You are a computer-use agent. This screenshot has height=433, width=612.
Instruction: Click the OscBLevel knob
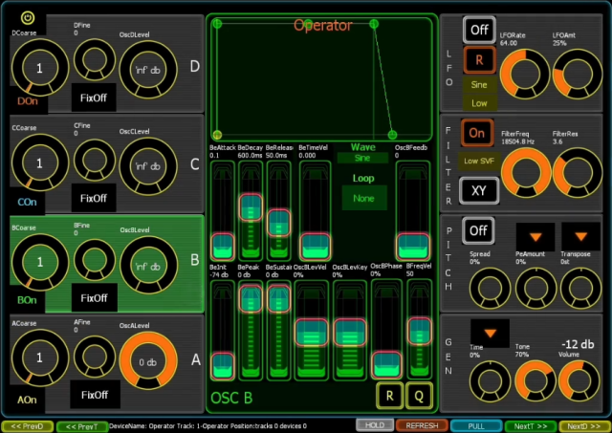click(x=148, y=266)
